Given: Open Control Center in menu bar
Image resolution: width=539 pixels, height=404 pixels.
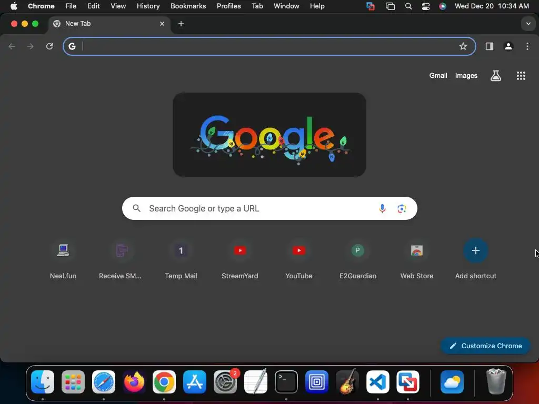Looking at the screenshot, I should tap(425, 6).
